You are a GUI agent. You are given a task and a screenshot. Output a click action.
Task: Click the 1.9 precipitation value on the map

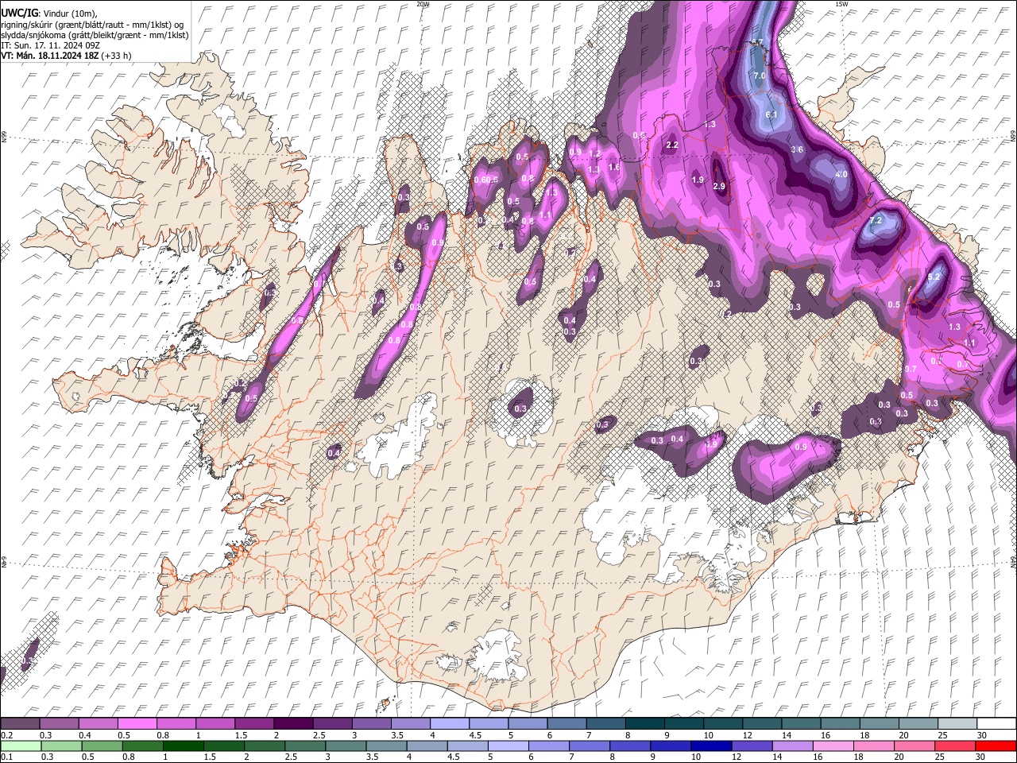(698, 180)
